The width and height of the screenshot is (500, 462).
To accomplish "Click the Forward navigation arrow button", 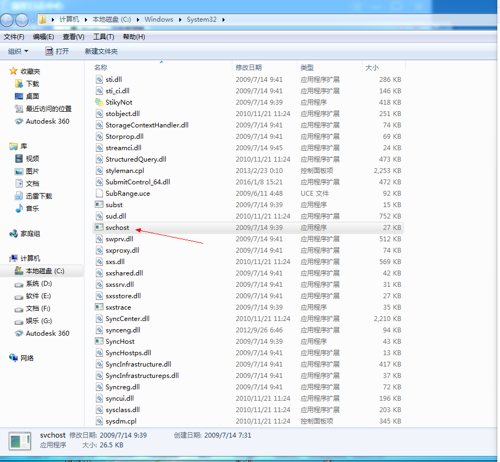I will pos(22,20).
